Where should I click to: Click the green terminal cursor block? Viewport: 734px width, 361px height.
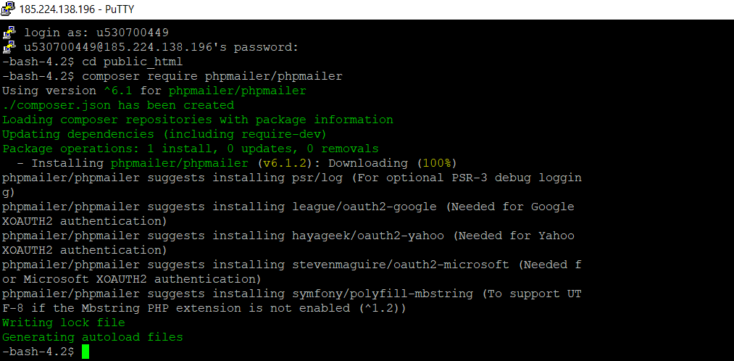(x=86, y=352)
